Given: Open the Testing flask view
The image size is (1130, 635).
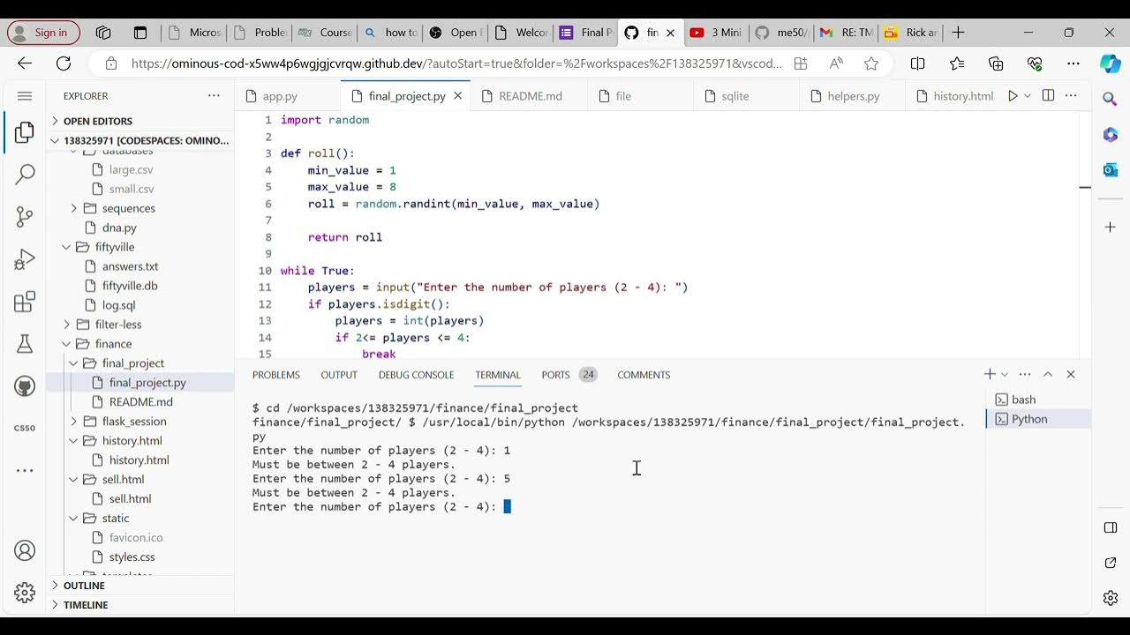Looking at the screenshot, I should (x=25, y=344).
